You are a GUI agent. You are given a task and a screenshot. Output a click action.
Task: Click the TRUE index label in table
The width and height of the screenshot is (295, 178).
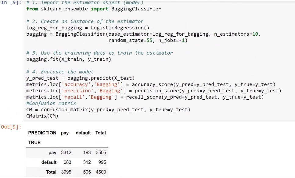[x=34, y=143]
